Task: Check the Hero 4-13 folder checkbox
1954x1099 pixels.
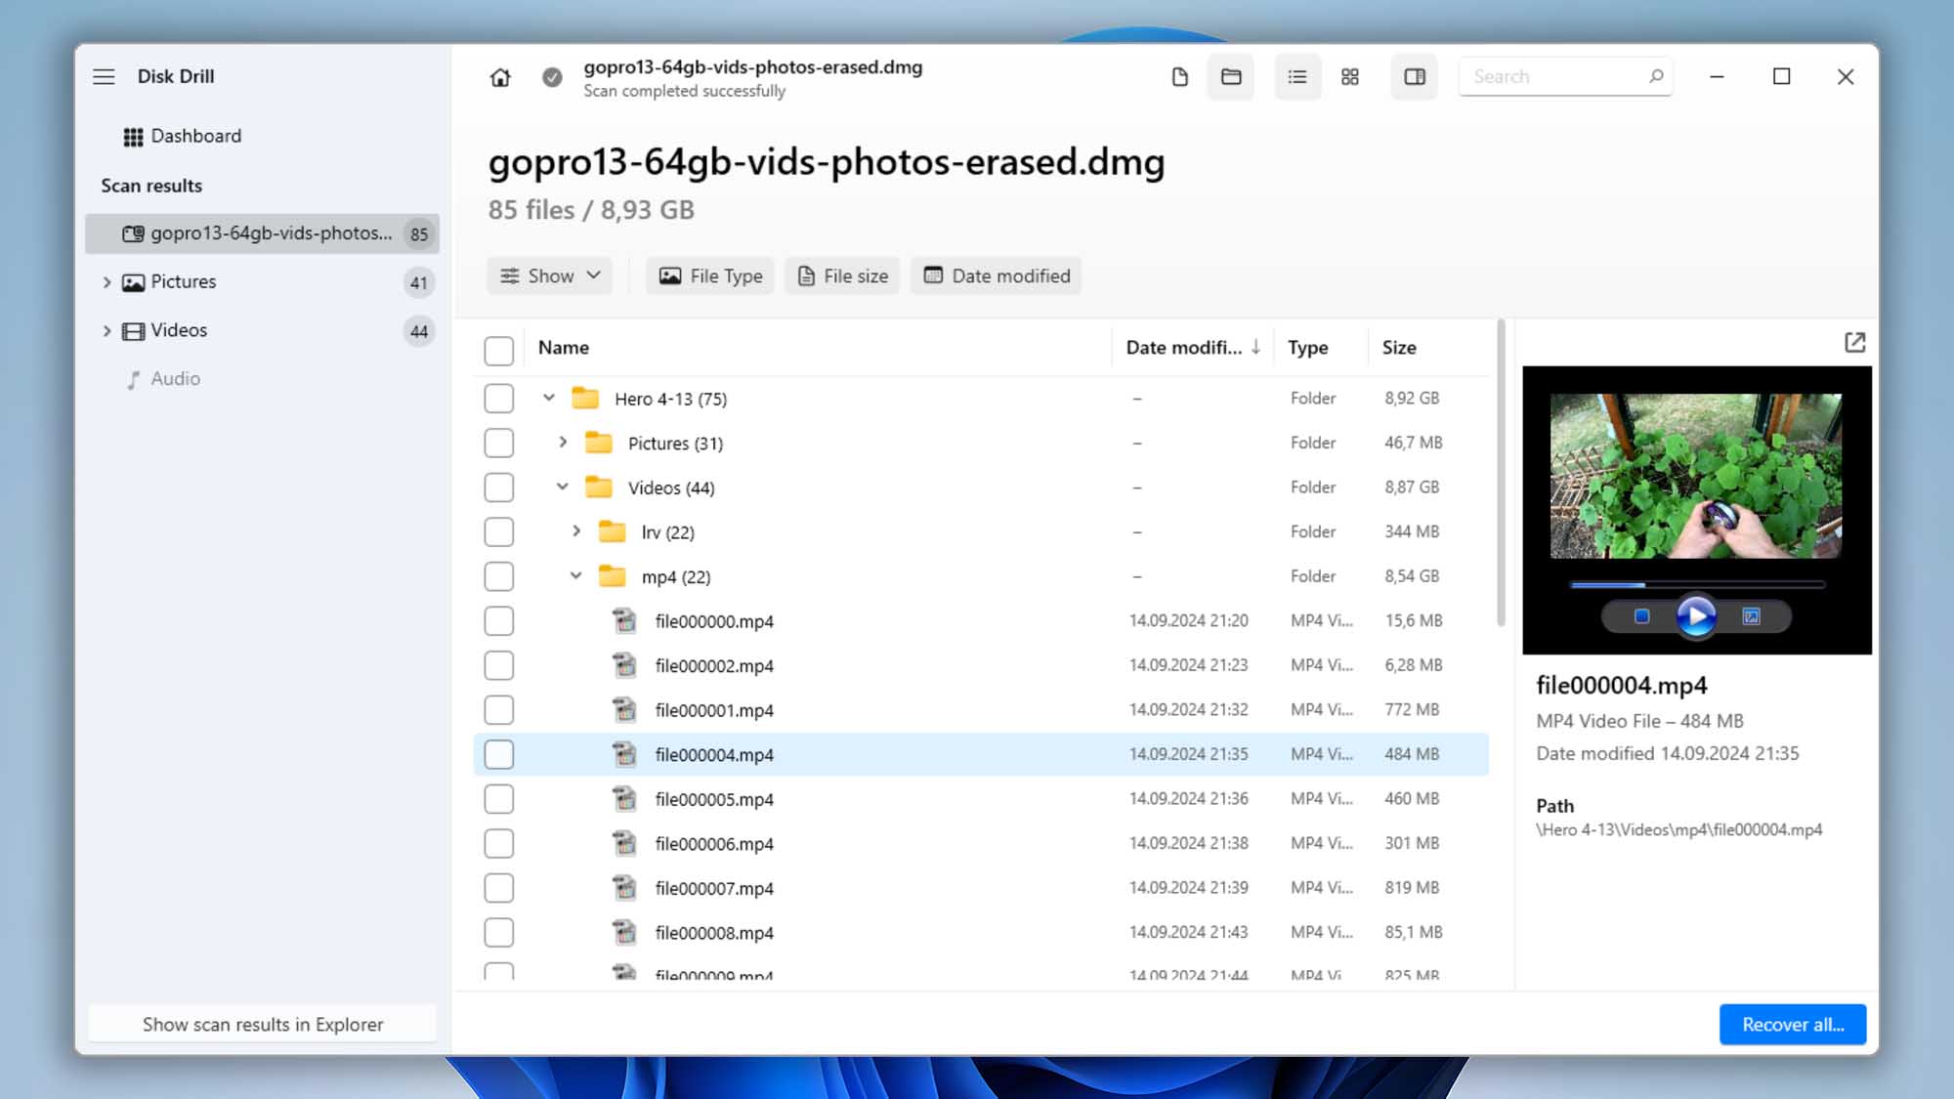Action: click(499, 399)
